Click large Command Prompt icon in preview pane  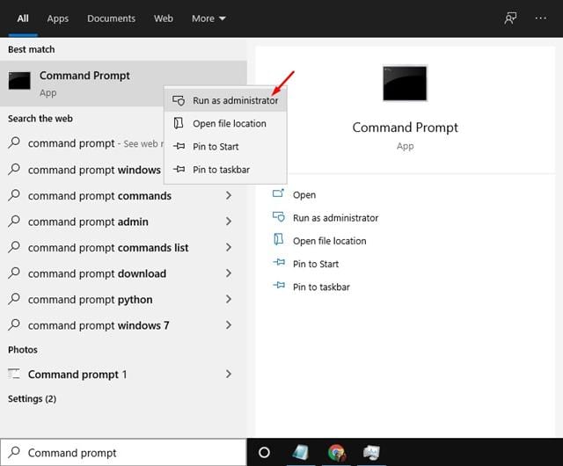pyautogui.click(x=405, y=84)
